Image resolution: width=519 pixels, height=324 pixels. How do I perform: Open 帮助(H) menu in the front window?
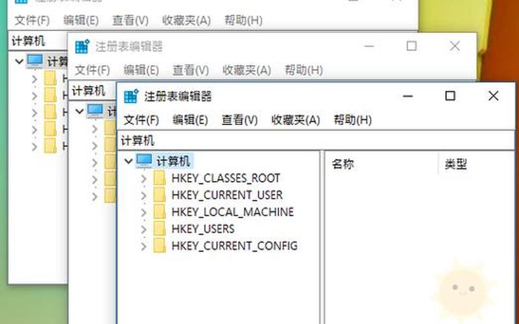tap(352, 120)
